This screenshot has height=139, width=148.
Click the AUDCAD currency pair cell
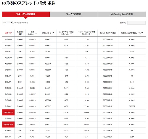[8, 40]
